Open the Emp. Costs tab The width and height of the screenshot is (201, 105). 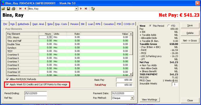(x=61, y=24)
